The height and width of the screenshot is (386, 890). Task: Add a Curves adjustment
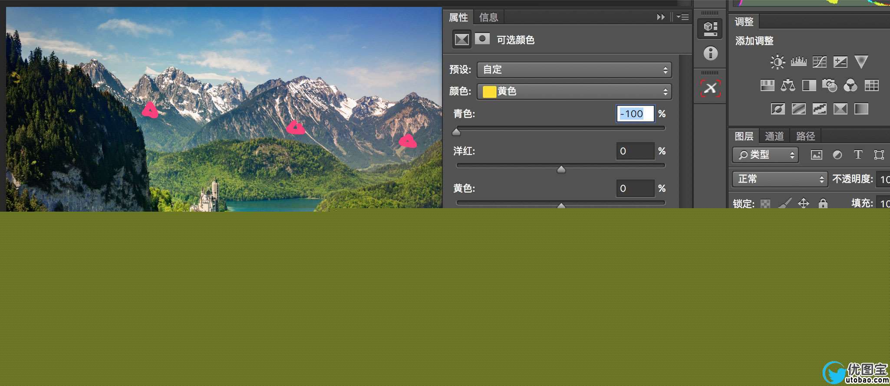(819, 62)
